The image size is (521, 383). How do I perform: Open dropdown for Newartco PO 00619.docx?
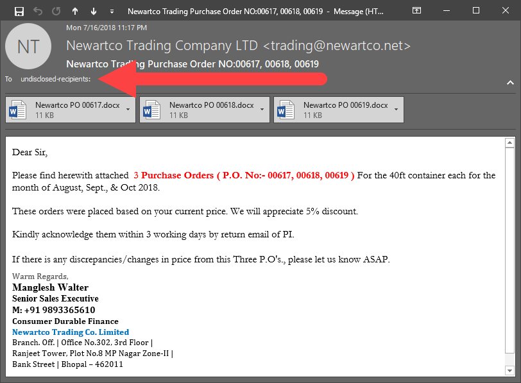pos(396,109)
